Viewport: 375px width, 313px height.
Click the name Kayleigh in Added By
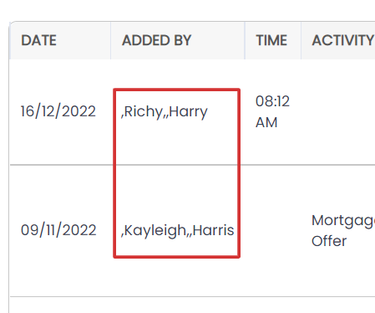[x=155, y=231]
